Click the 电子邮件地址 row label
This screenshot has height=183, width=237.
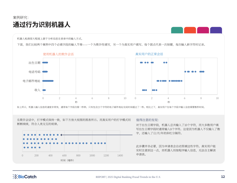point(31,81)
